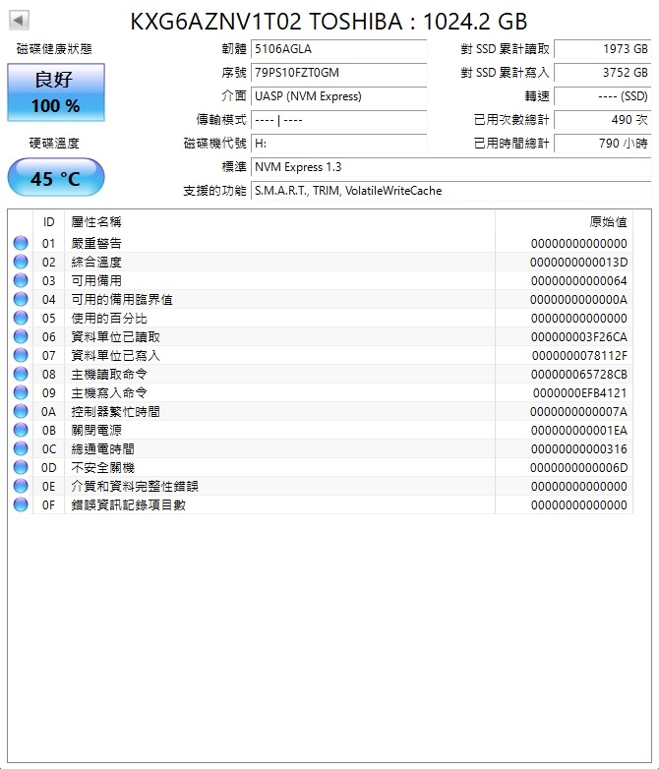Click the status orb for 0D 不安全關機

21,467
